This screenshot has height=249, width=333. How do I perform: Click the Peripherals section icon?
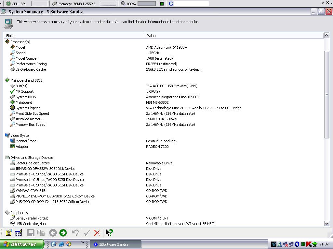7,212
